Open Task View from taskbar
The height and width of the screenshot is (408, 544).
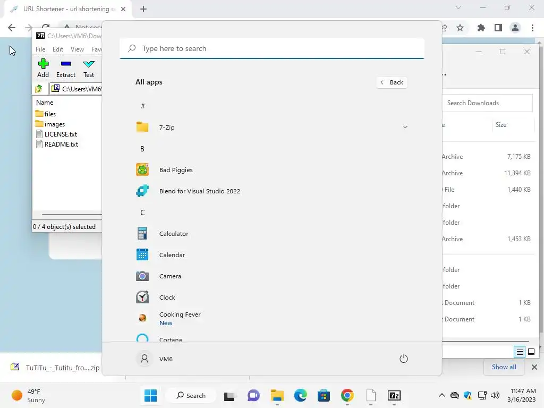pyautogui.click(x=229, y=395)
